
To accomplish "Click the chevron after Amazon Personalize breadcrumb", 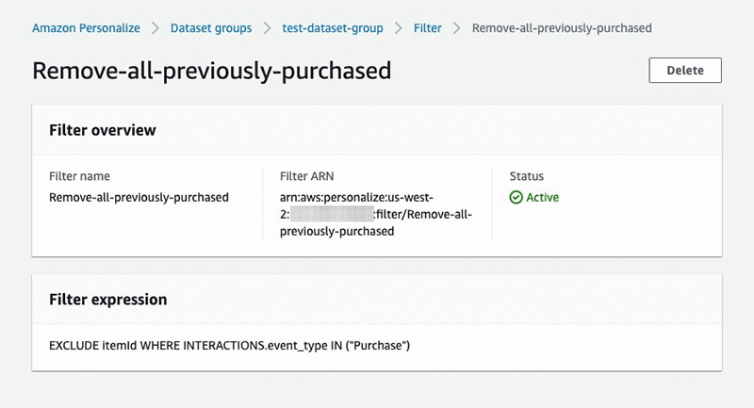I will click(156, 28).
